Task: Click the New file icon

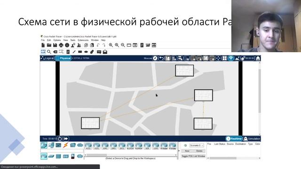Action: (43, 45)
